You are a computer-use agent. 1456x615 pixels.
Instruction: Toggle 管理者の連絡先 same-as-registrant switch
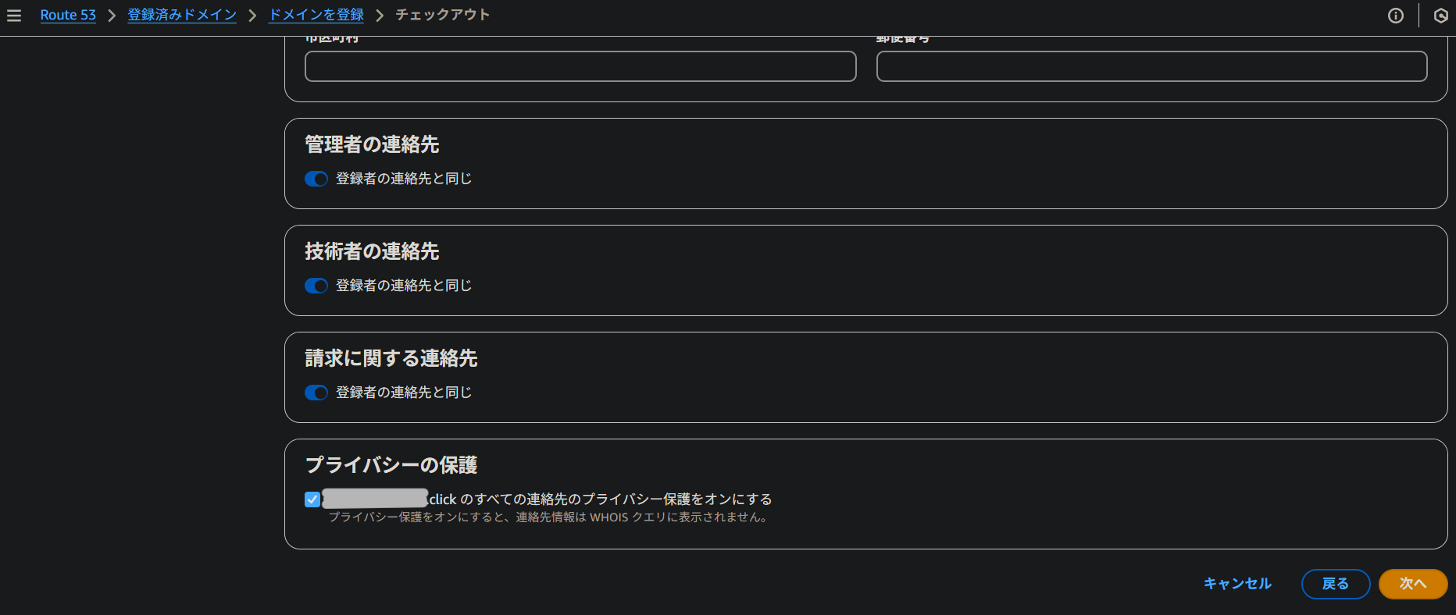point(316,179)
